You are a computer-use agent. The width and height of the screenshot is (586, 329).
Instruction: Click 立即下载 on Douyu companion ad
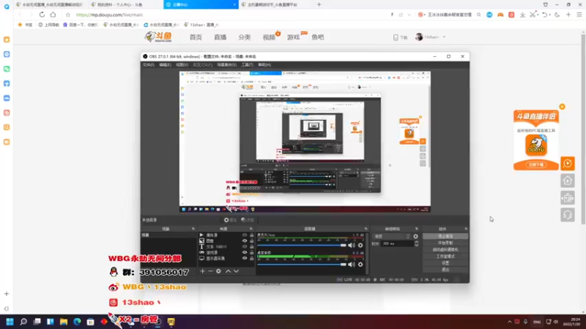pos(536,164)
